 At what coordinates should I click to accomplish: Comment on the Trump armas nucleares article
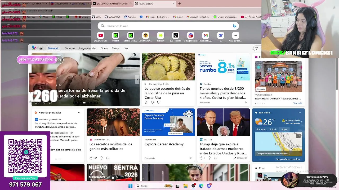(215, 158)
